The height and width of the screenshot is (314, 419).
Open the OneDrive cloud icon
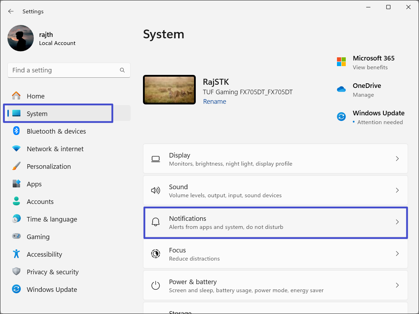341,89
